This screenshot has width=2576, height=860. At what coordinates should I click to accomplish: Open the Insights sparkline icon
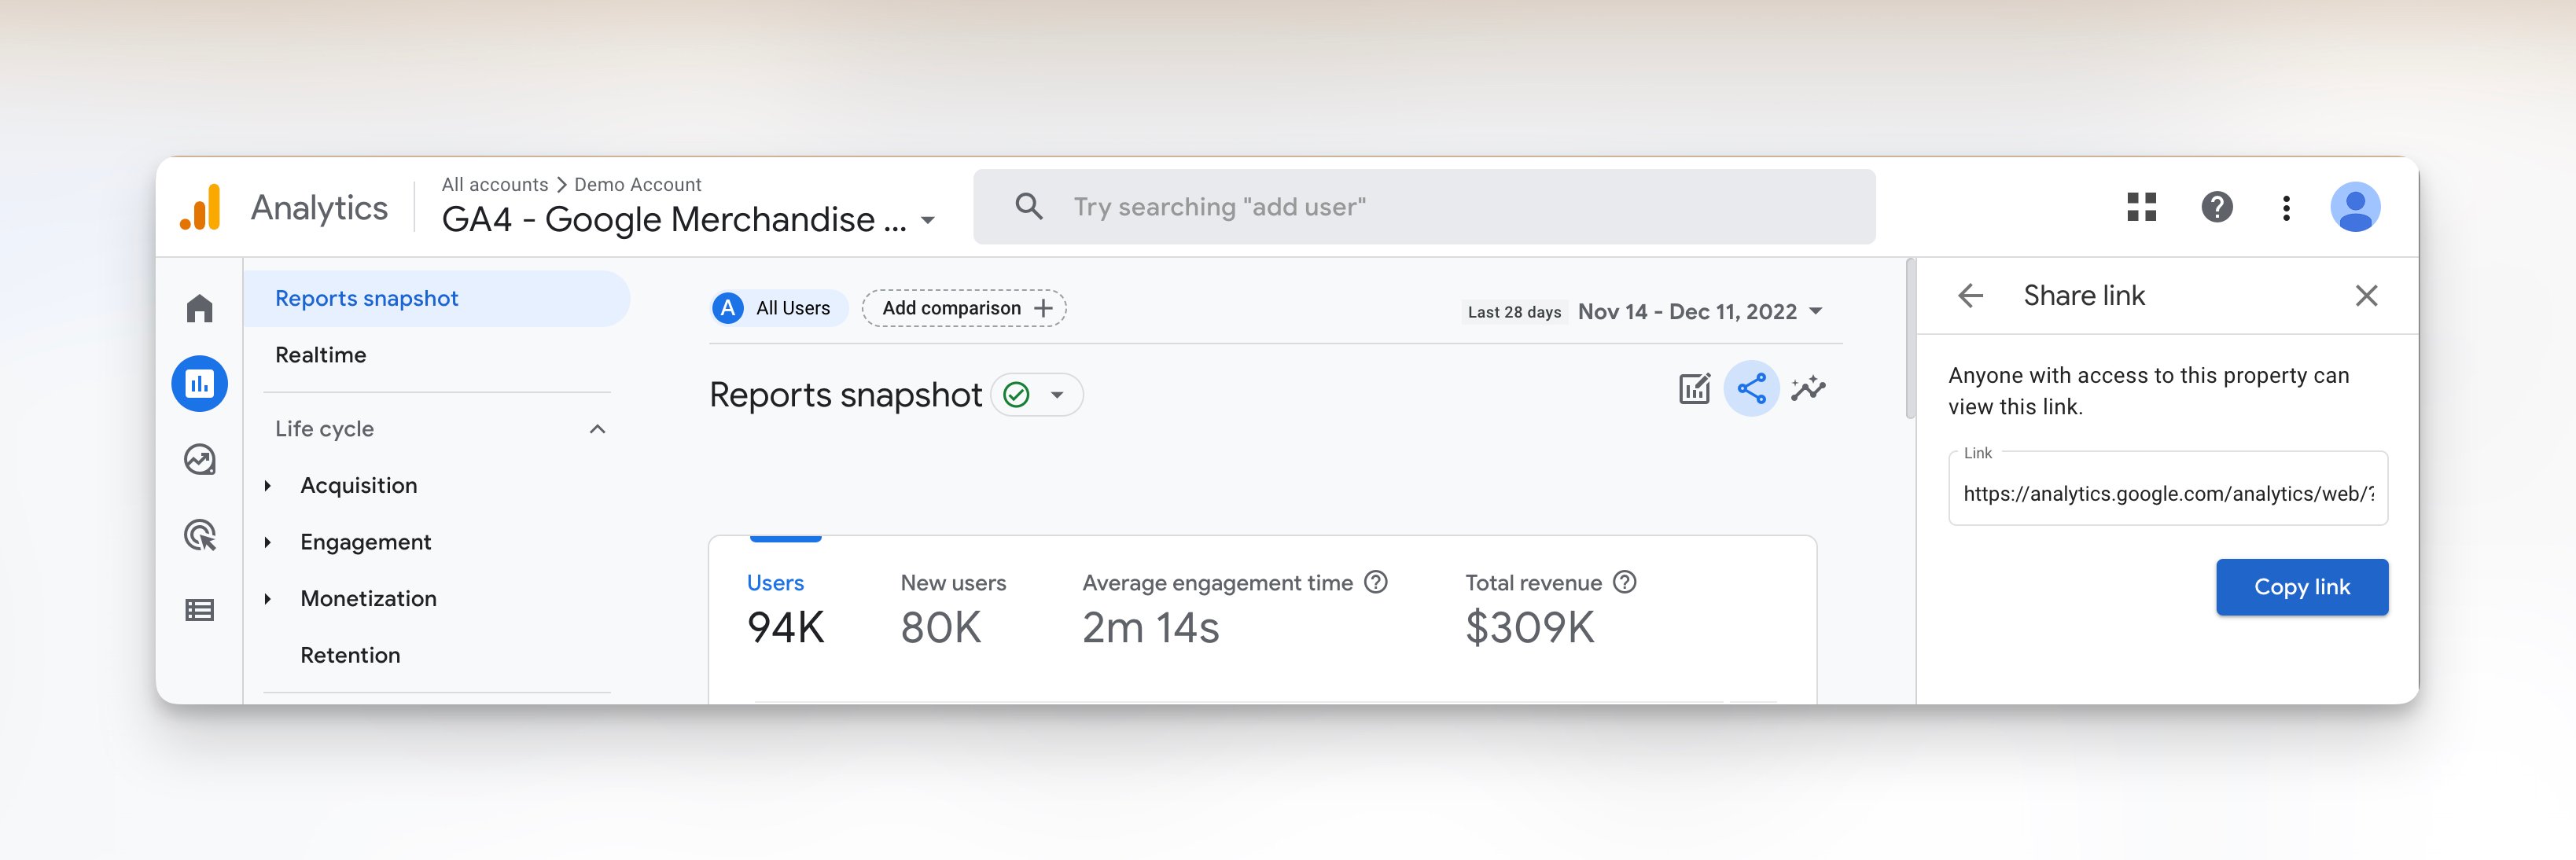tap(1808, 388)
